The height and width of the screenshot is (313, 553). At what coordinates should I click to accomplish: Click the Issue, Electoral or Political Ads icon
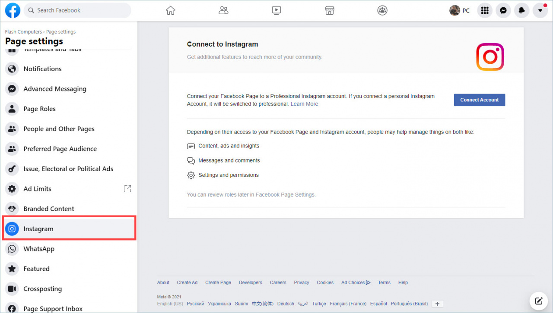click(12, 169)
